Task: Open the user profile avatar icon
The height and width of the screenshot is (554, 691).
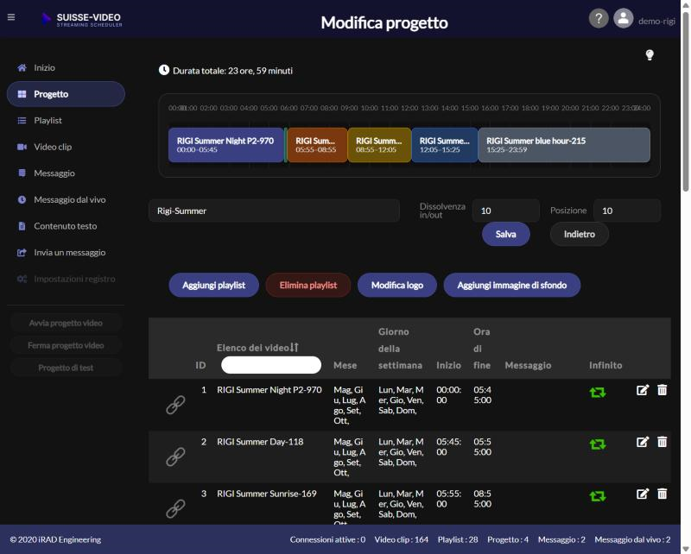Action: tap(623, 18)
